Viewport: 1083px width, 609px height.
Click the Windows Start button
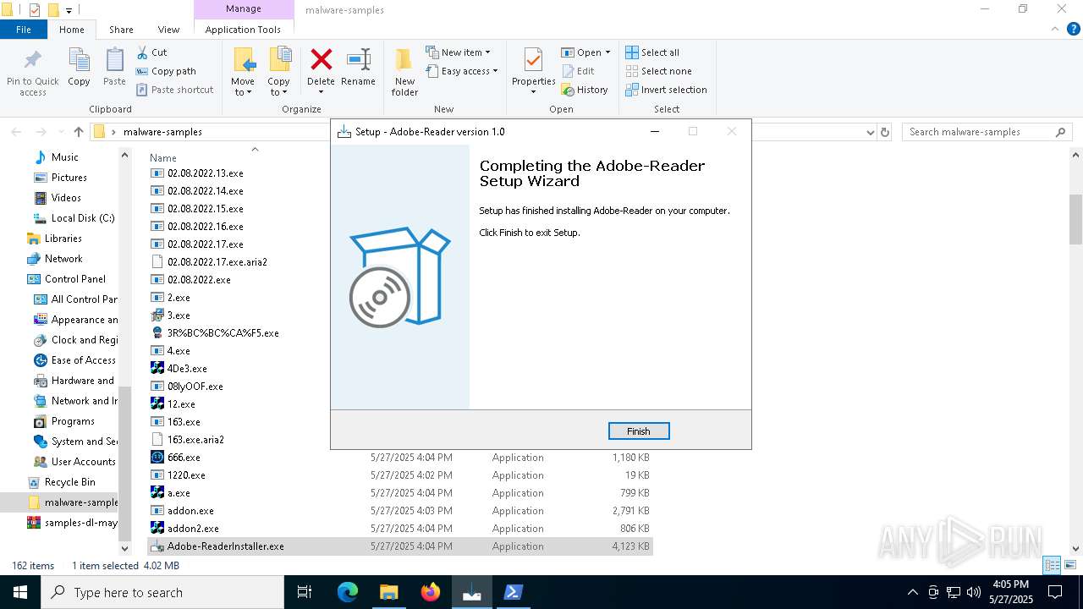pyautogui.click(x=20, y=592)
